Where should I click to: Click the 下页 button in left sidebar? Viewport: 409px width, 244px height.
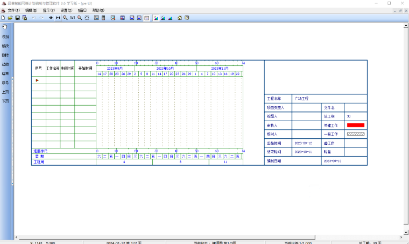(5, 101)
